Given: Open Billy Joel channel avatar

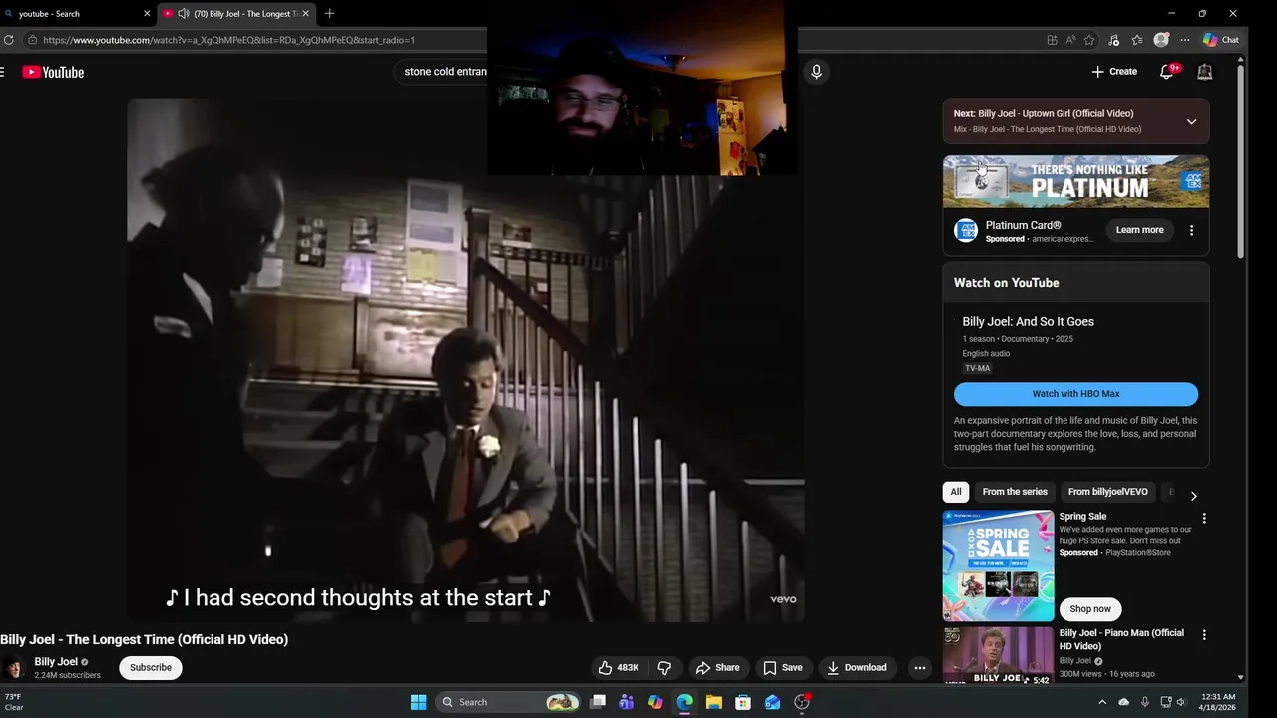Looking at the screenshot, I should [x=14, y=668].
